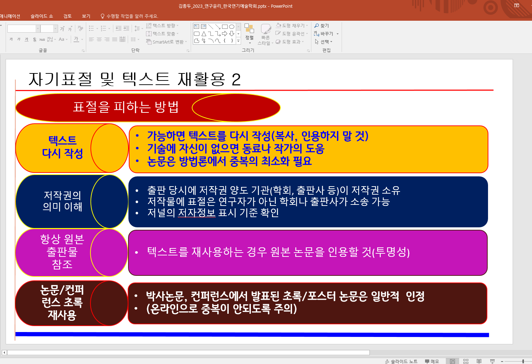Right-align the paragraph text
532x364 pixels.
[x=107, y=39]
